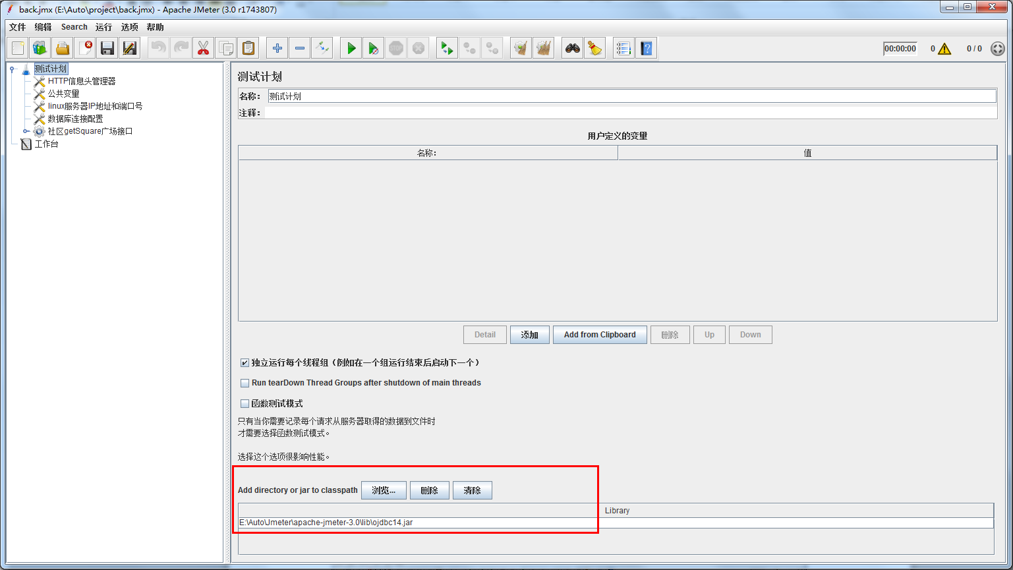Click the 名称: column header in table
The image size is (1013, 570).
pyautogui.click(x=428, y=153)
